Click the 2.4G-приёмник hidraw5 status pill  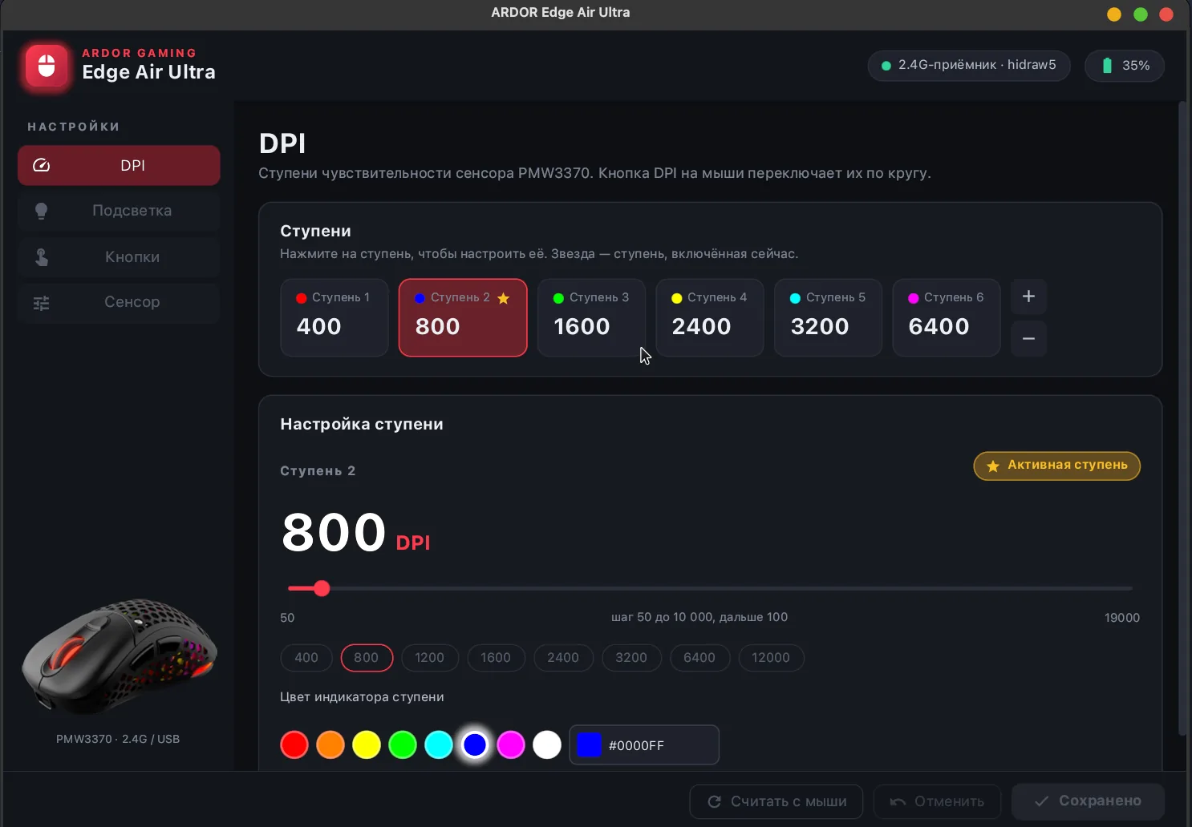point(969,66)
